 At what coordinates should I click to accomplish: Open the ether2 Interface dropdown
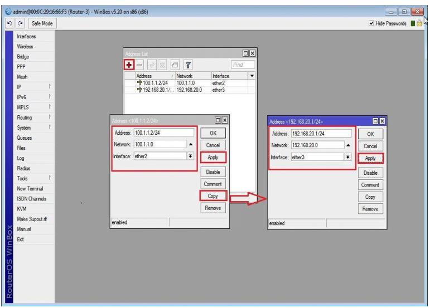click(x=190, y=157)
